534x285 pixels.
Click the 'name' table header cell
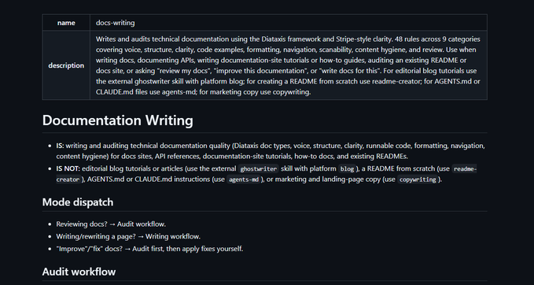pos(66,23)
